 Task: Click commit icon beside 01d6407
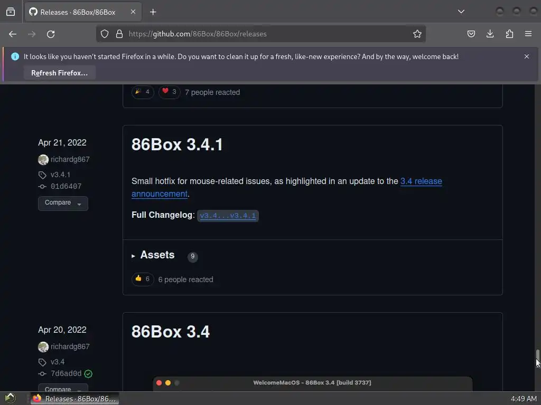[x=42, y=187]
